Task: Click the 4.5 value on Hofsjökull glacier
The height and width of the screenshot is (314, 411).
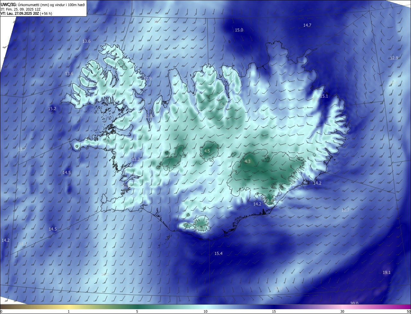Action: pos(207,151)
